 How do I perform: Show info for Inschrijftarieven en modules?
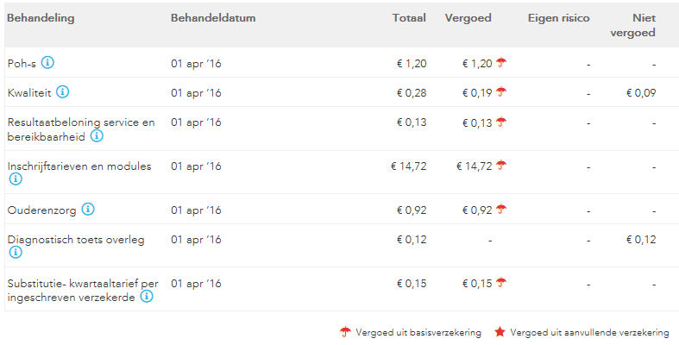(x=15, y=179)
